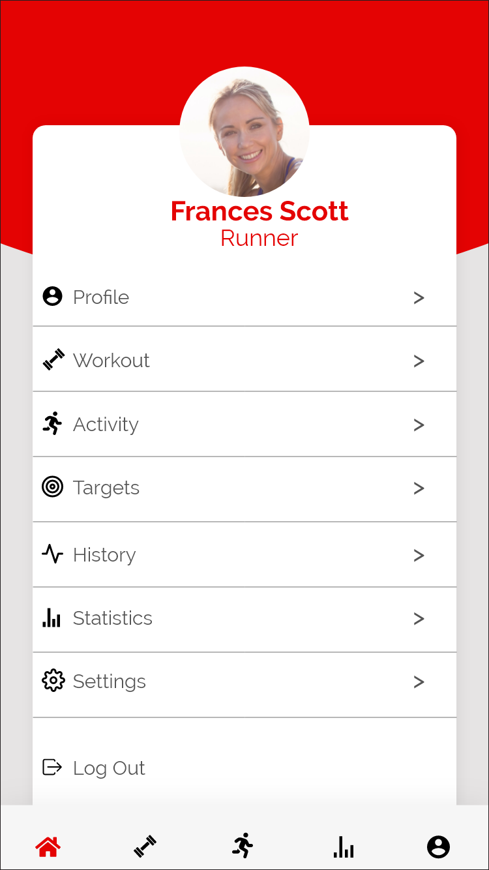Open the Settings menu item

[x=110, y=682]
